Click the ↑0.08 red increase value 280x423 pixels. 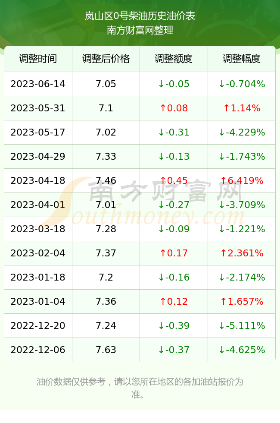click(x=174, y=108)
